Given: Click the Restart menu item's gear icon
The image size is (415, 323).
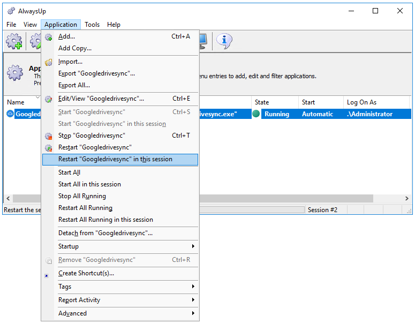Looking at the screenshot, I should tap(48, 148).
